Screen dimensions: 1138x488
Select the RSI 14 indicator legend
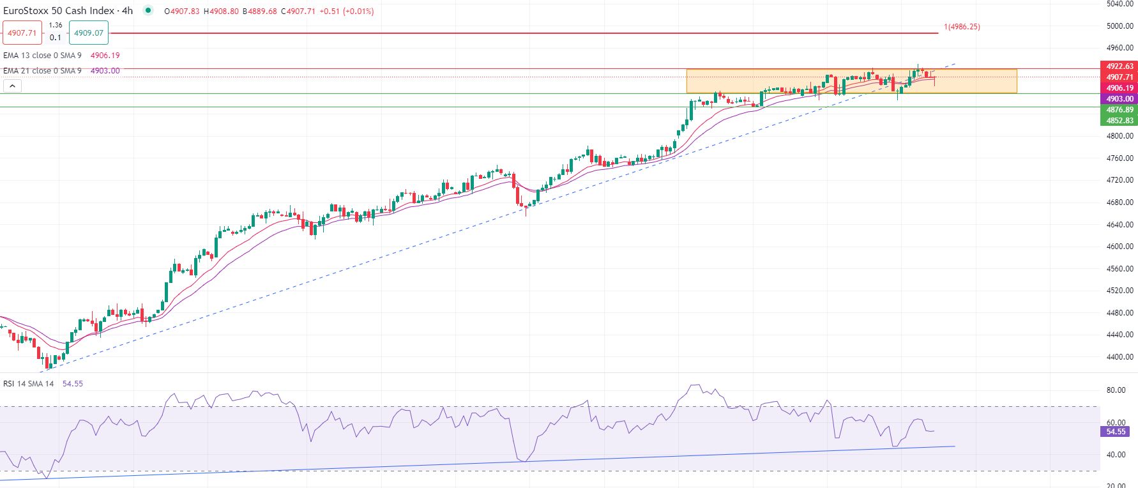[29, 384]
